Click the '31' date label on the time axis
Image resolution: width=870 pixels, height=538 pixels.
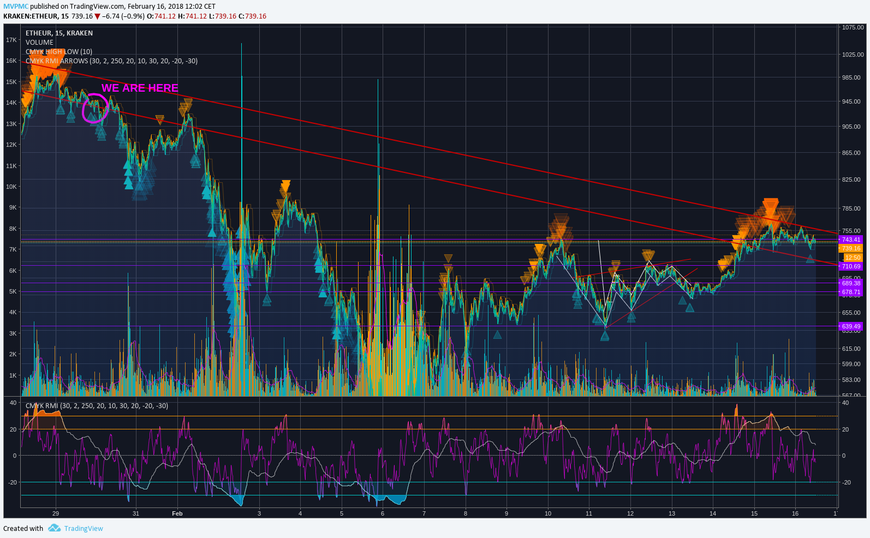(136, 513)
